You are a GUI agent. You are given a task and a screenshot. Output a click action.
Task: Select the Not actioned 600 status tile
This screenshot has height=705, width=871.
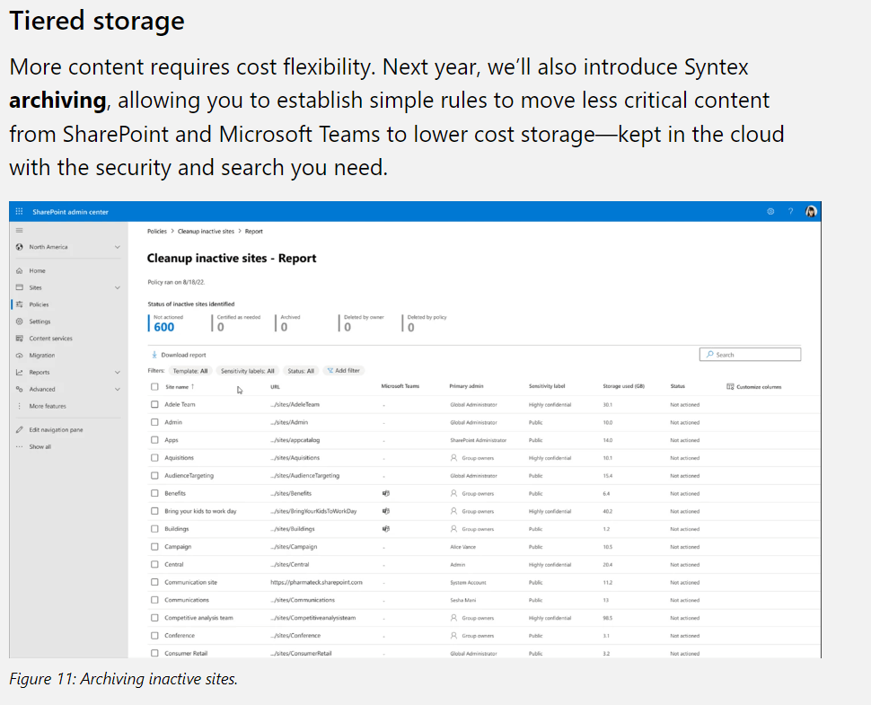[168, 322]
